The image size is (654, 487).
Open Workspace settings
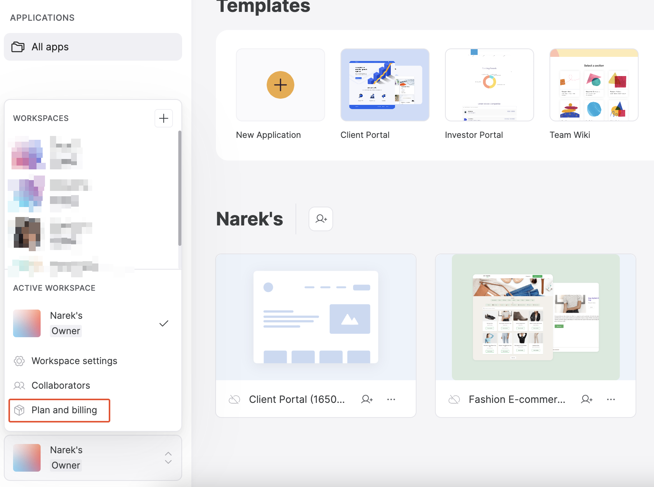[x=74, y=361]
